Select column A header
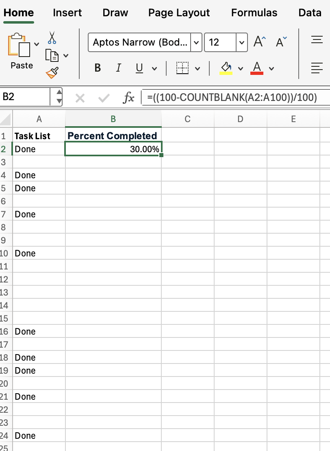Screen dimensions: 330x451 click(x=39, y=119)
